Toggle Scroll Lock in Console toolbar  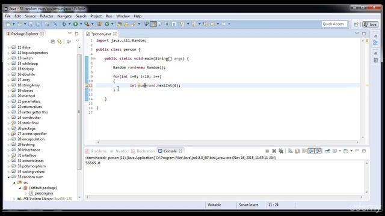pos(297,151)
